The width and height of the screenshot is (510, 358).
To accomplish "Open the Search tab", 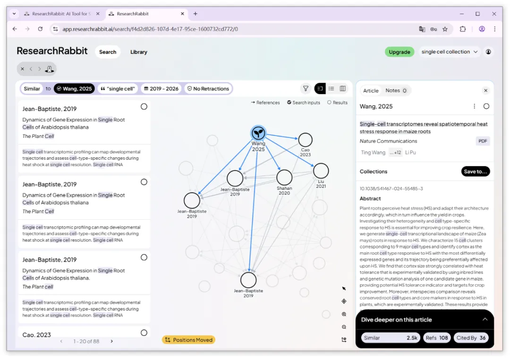I will tap(108, 52).
